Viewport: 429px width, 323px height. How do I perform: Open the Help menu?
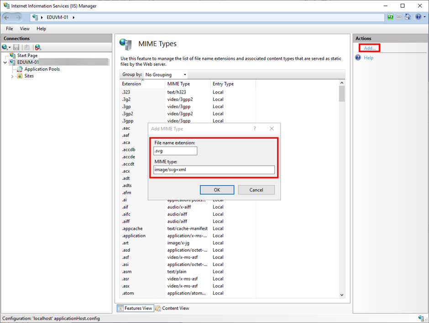pos(42,29)
